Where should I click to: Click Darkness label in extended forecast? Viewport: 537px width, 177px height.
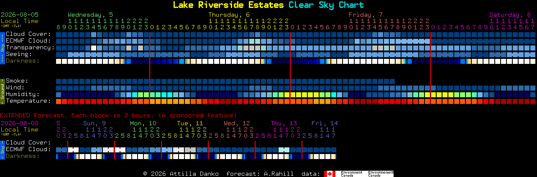point(23,156)
